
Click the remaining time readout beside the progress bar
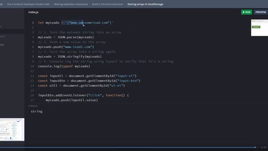[x=263, y=147]
